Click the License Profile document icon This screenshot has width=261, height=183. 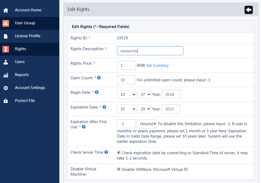pyautogui.click(x=6, y=36)
